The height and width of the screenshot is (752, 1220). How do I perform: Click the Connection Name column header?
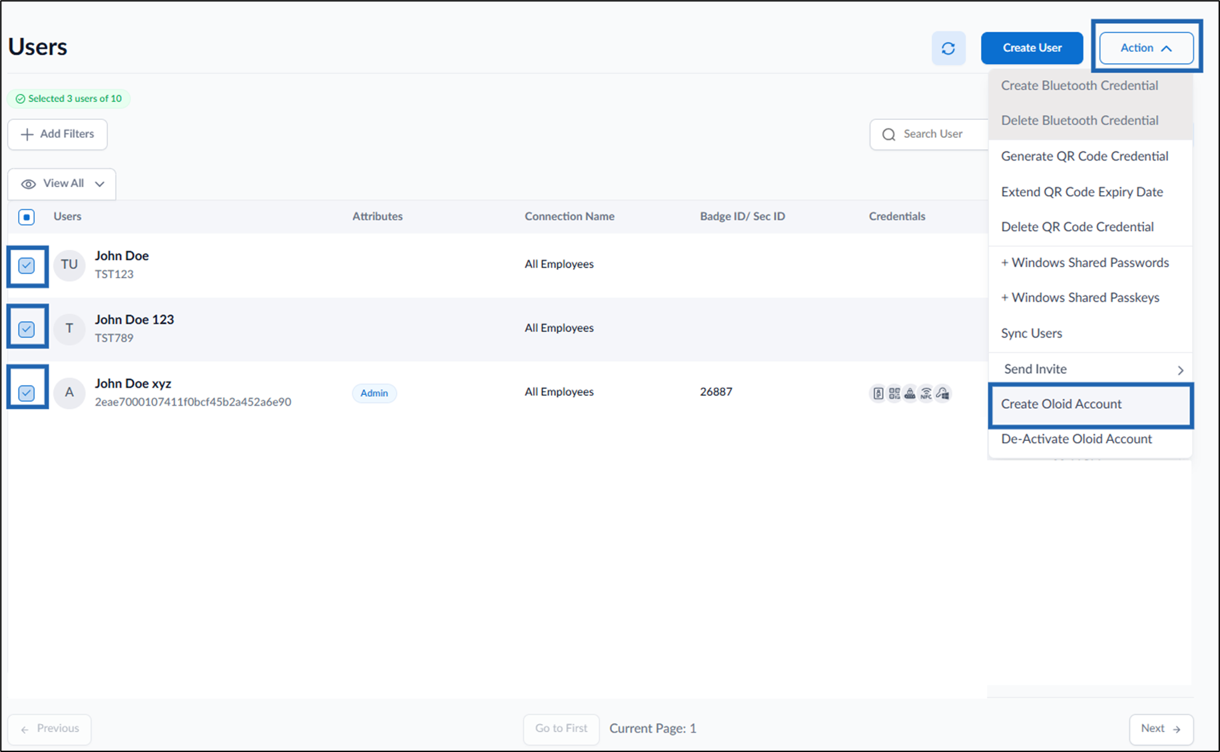569,216
